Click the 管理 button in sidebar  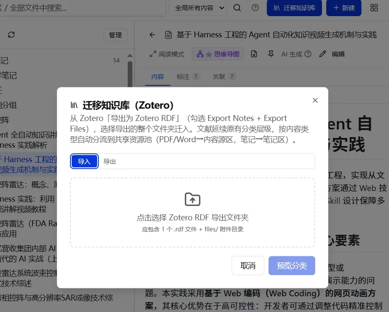[x=115, y=35]
